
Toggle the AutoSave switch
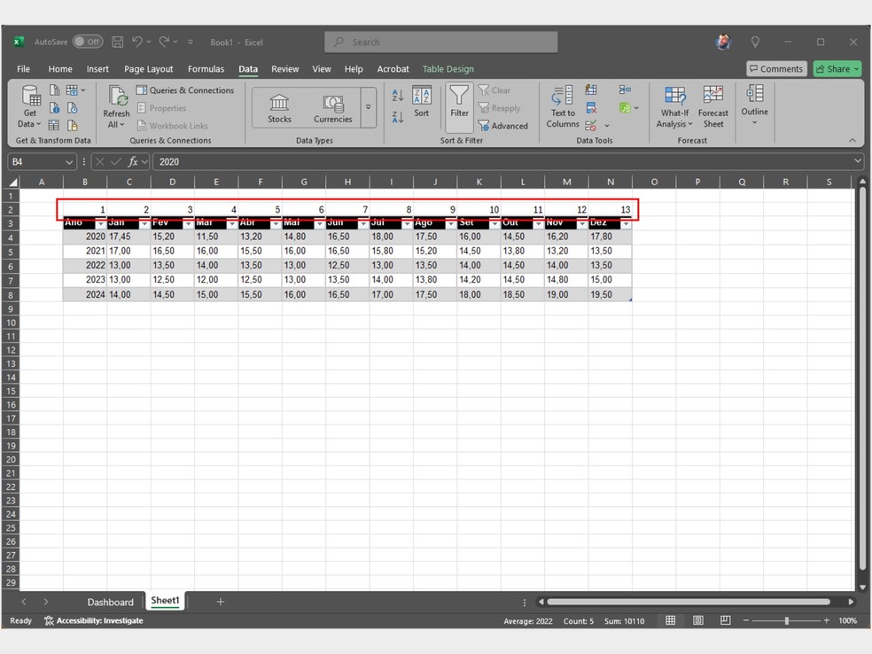87,42
